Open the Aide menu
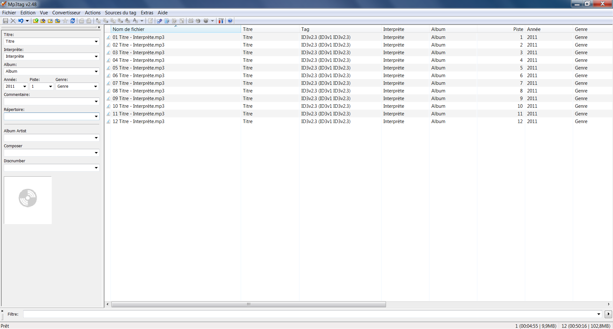 point(163,13)
